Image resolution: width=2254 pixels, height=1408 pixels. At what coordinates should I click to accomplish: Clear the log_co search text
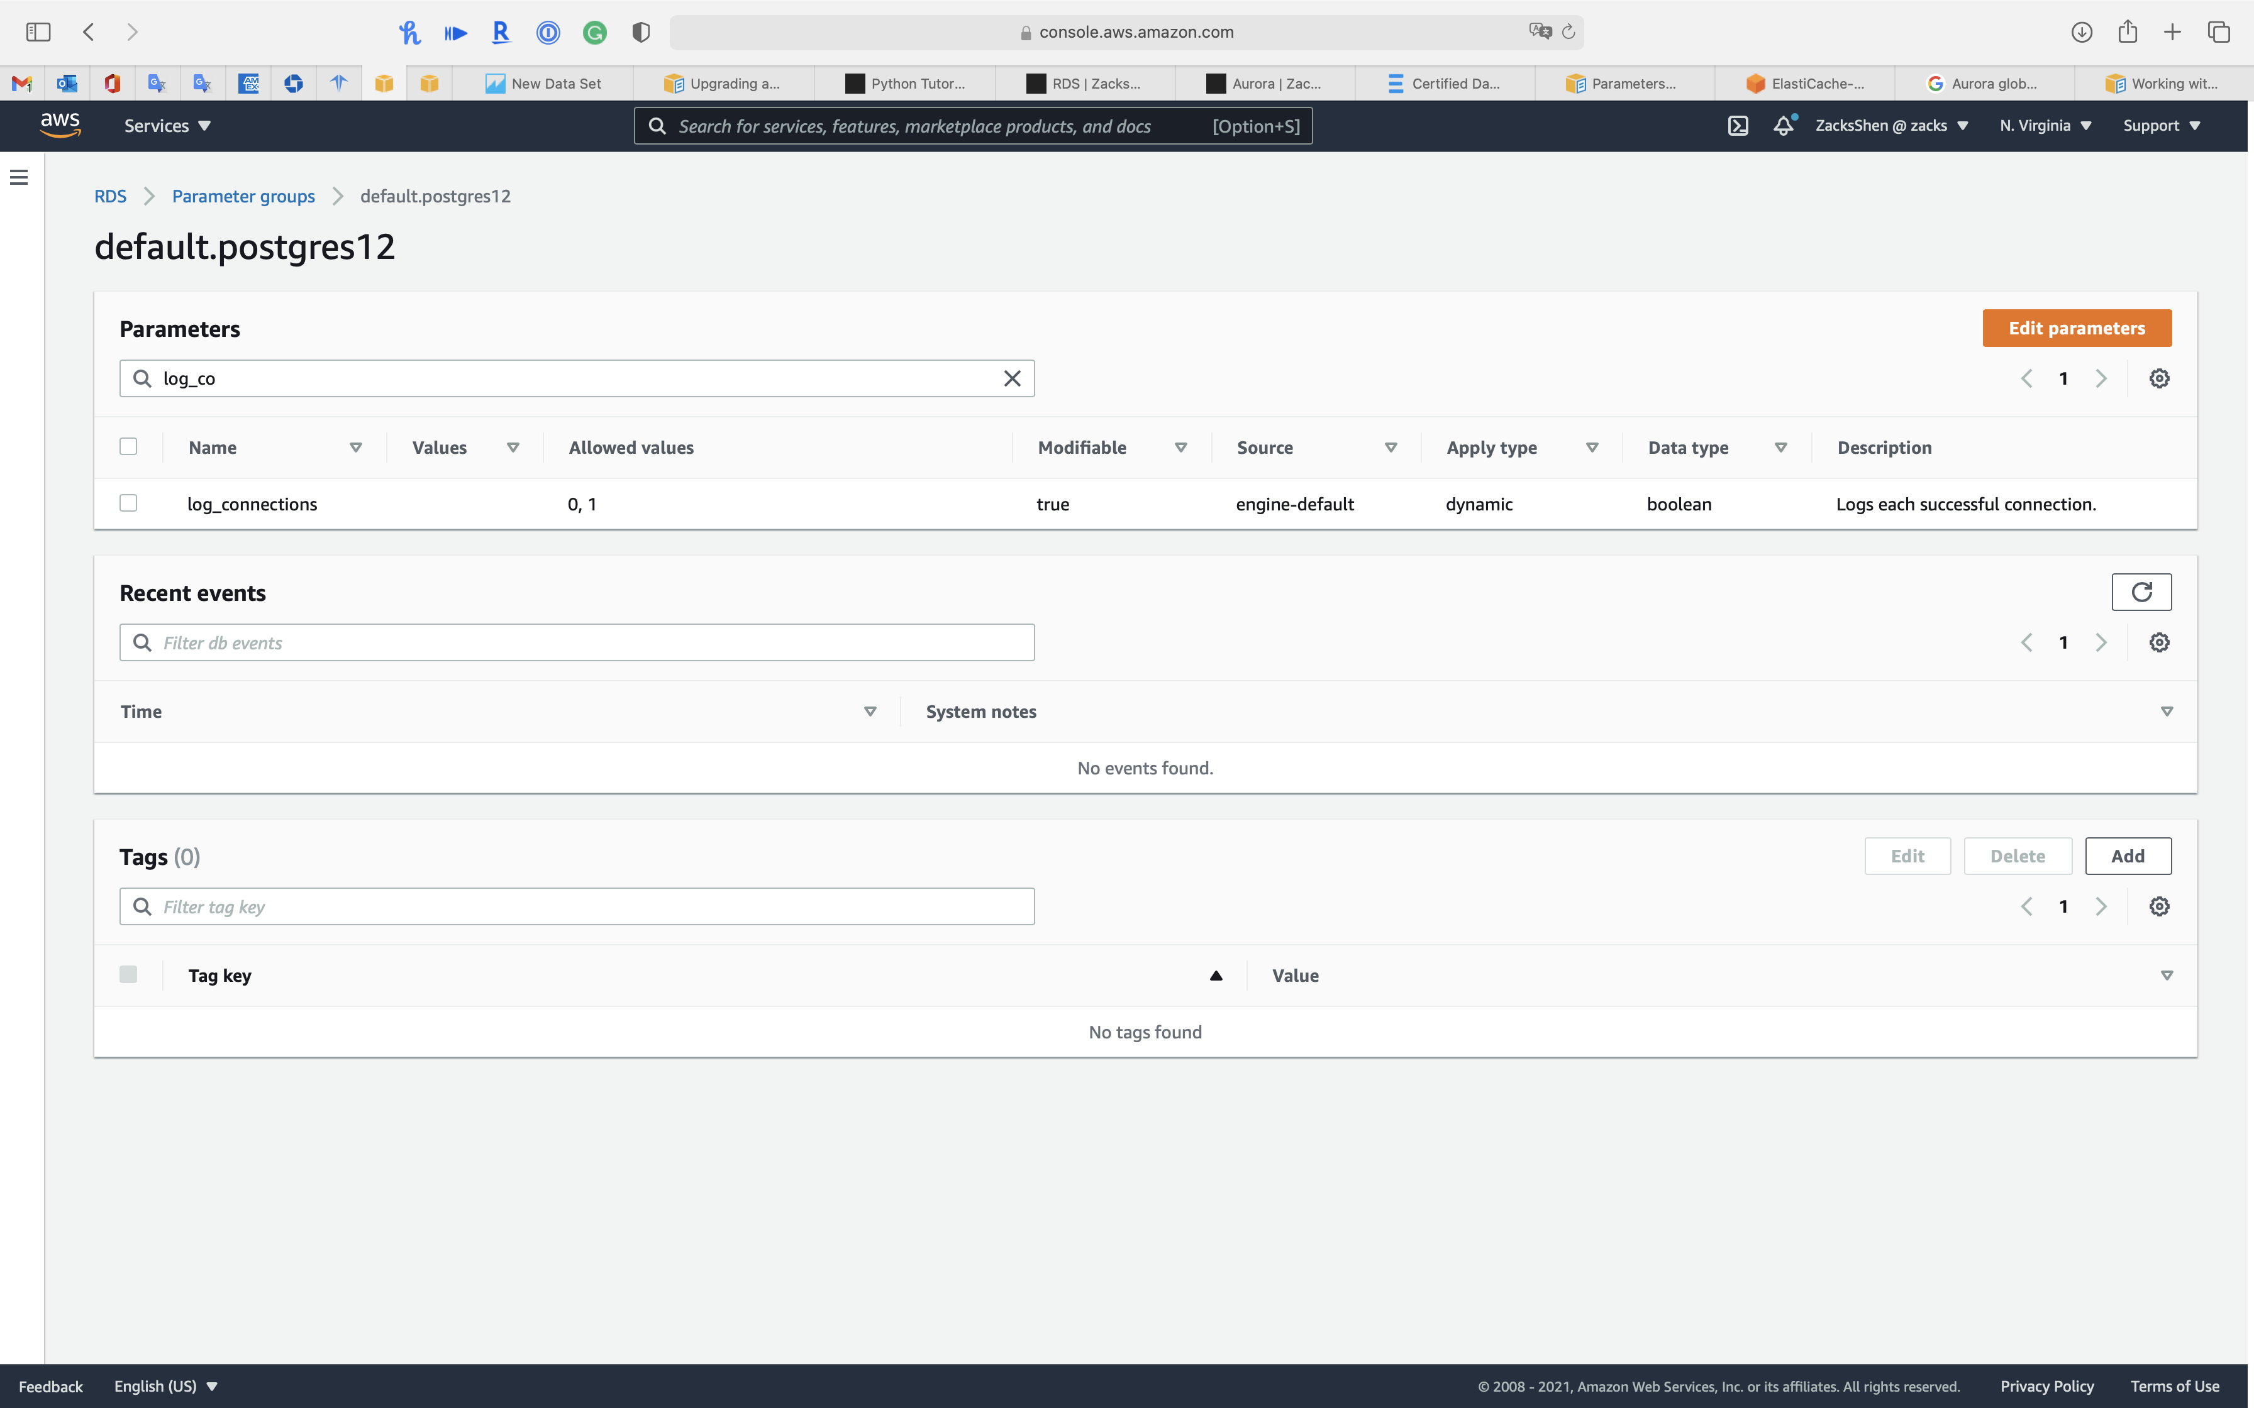tap(1011, 378)
